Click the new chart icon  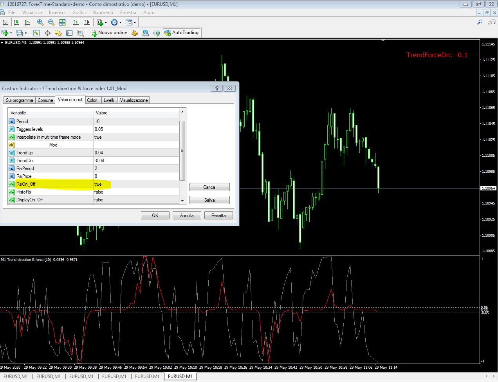tap(5, 33)
